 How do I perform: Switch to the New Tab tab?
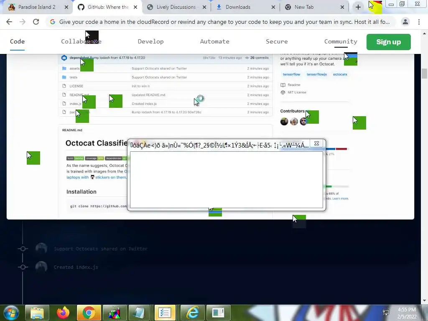click(304, 7)
